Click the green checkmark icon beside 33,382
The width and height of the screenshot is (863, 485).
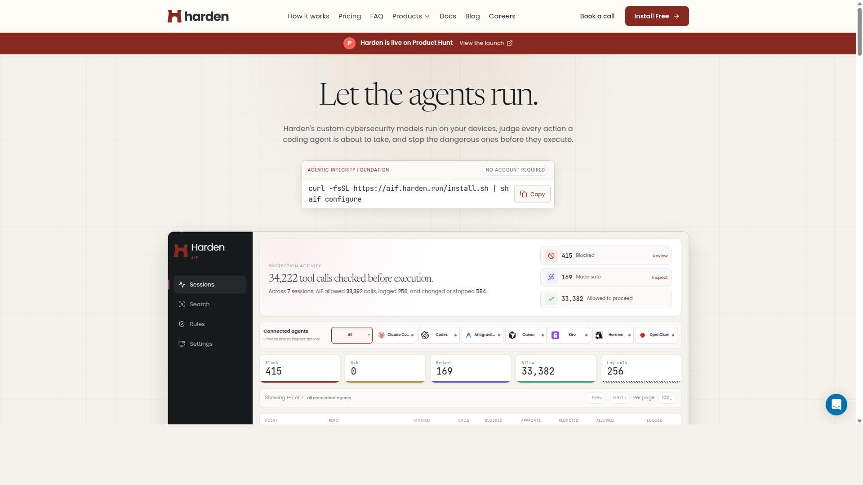(551, 299)
